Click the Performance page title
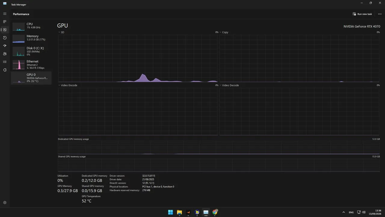385x217 pixels. coord(21,14)
